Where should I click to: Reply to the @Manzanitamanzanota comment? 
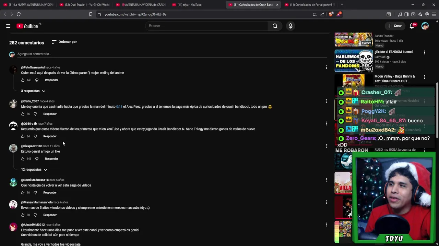pos(50,215)
